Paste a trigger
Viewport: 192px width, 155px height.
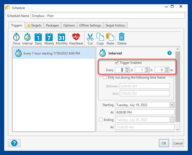(110, 39)
